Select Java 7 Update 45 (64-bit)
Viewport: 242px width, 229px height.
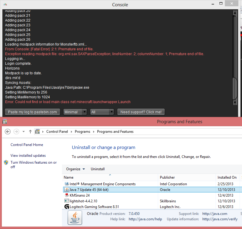pyautogui.click(x=152, y=190)
